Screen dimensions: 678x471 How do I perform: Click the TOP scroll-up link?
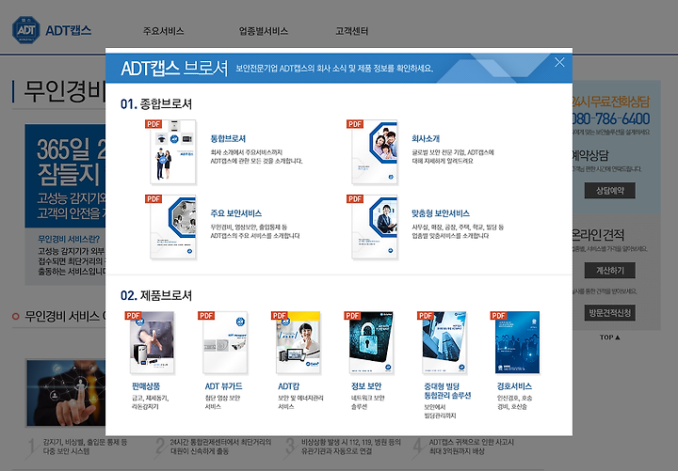click(x=609, y=338)
